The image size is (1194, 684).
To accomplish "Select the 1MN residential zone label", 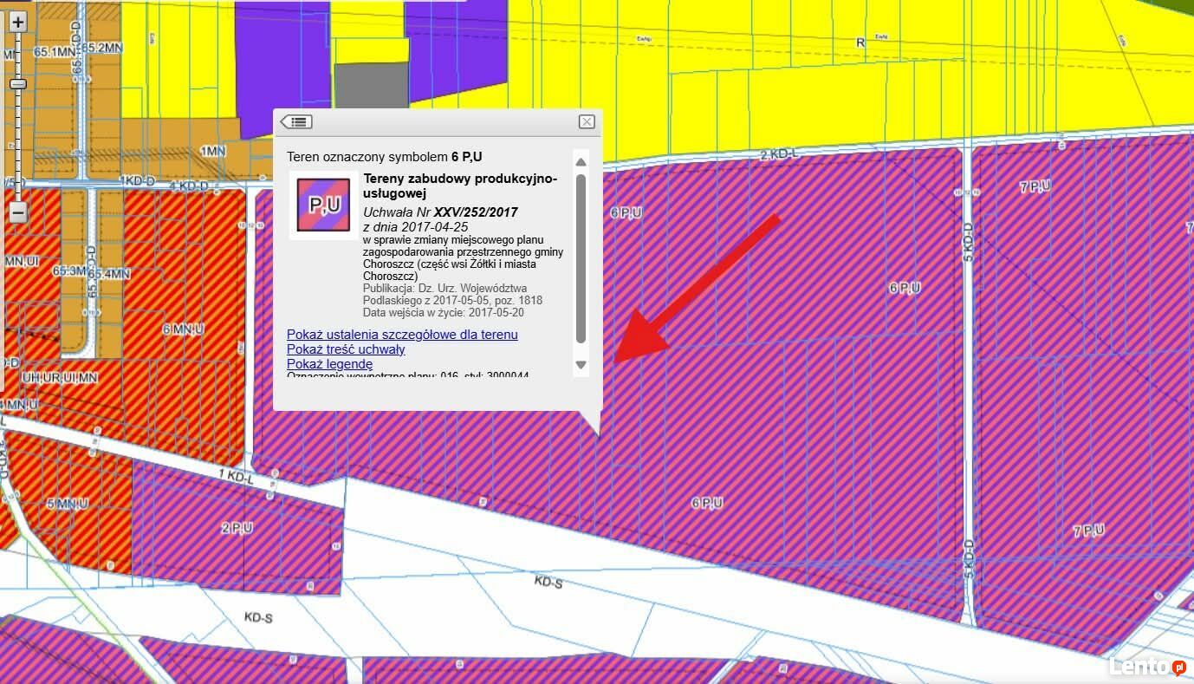I will [x=213, y=151].
